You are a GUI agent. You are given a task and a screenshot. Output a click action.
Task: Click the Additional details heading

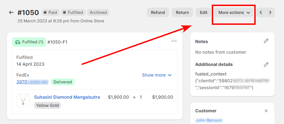click(214, 64)
